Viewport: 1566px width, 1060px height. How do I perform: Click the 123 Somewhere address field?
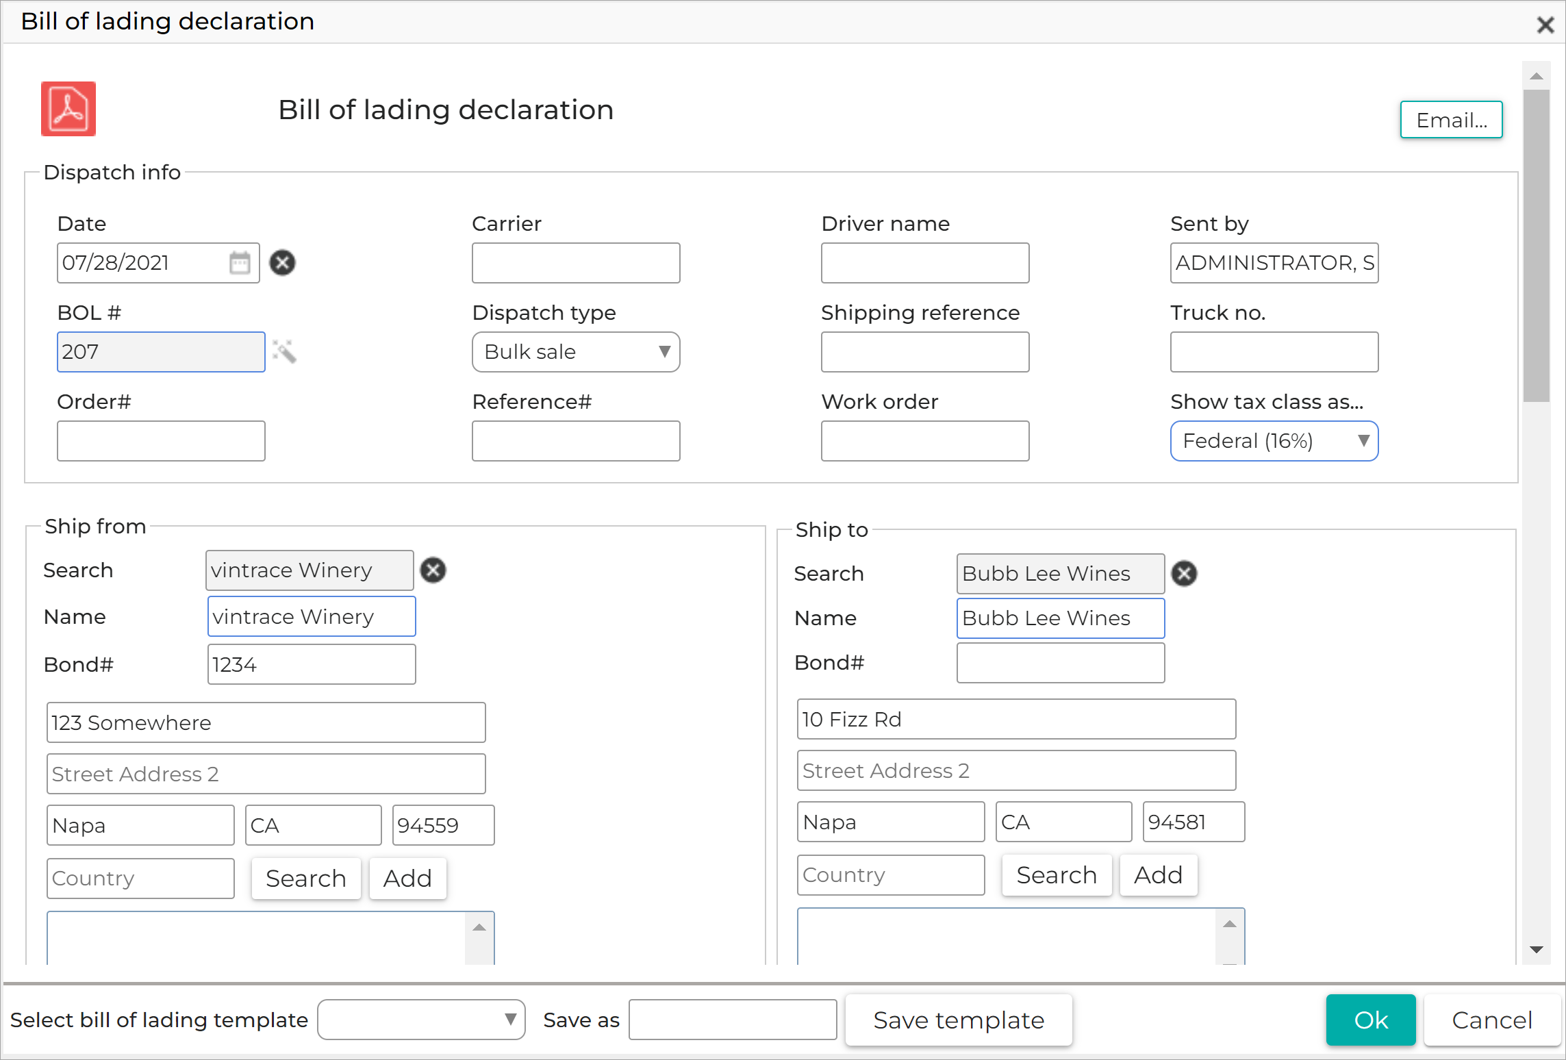[266, 722]
